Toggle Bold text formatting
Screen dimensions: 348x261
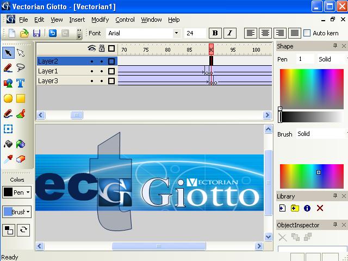(x=215, y=33)
